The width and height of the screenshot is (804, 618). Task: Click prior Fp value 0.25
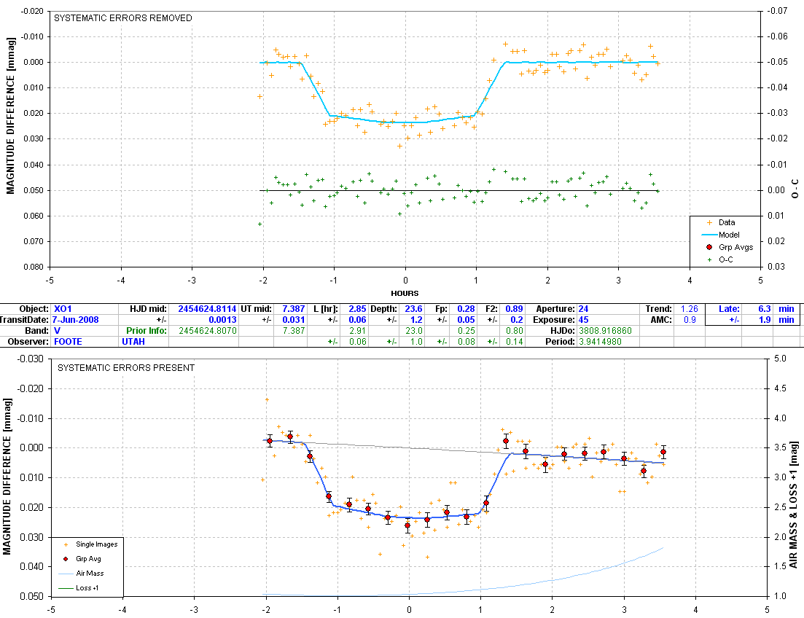point(466,331)
